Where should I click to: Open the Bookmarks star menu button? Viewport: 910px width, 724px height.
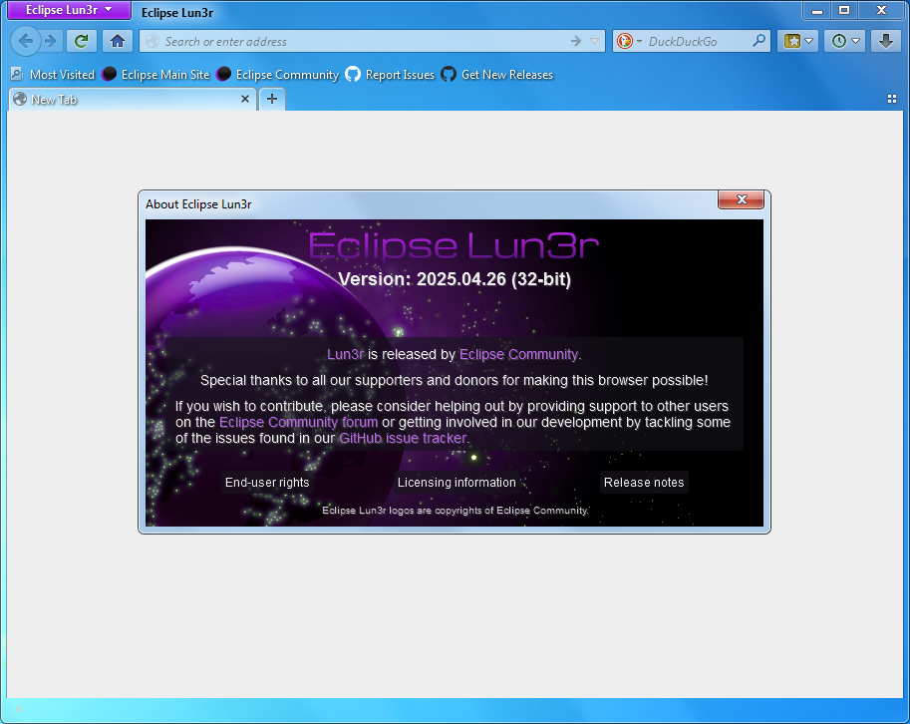pos(798,41)
